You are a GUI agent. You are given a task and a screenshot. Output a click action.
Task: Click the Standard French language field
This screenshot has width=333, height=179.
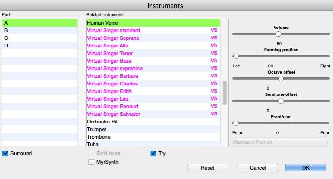coord(280,142)
